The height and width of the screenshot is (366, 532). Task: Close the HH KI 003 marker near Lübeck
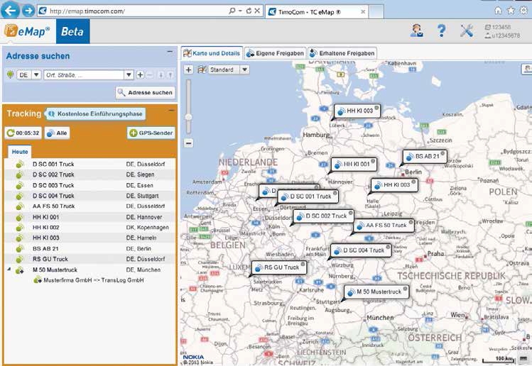376,108
